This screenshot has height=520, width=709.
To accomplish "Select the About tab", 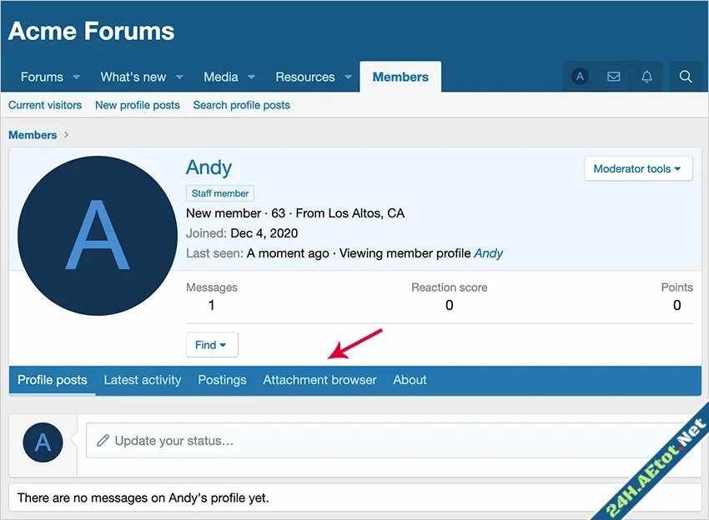I will coord(410,380).
